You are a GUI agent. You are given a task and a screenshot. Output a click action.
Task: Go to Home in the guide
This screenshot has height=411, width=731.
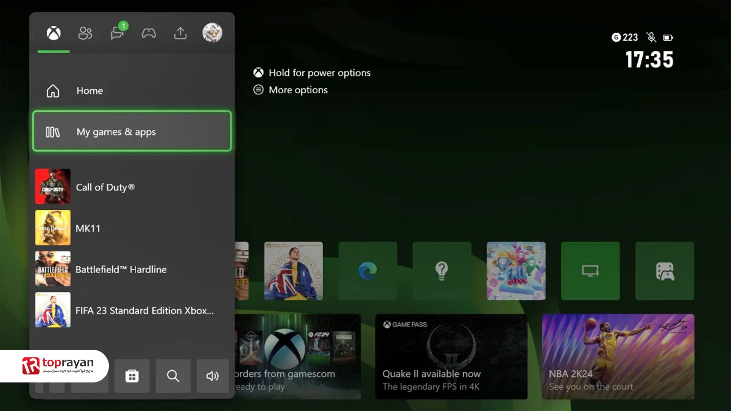(132, 91)
